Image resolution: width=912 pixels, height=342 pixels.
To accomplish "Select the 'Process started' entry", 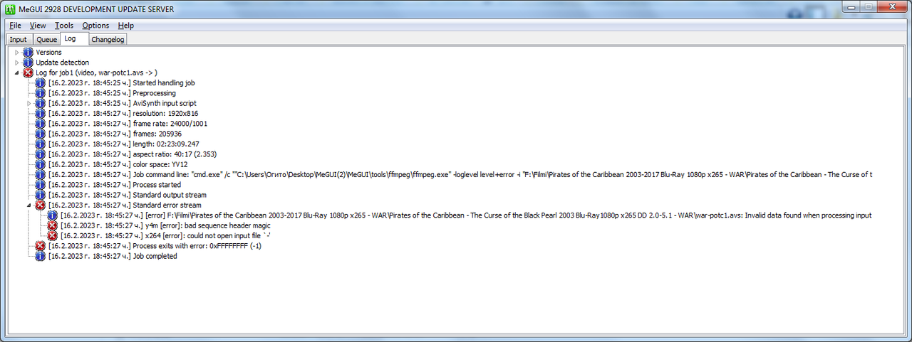I will click(x=115, y=185).
